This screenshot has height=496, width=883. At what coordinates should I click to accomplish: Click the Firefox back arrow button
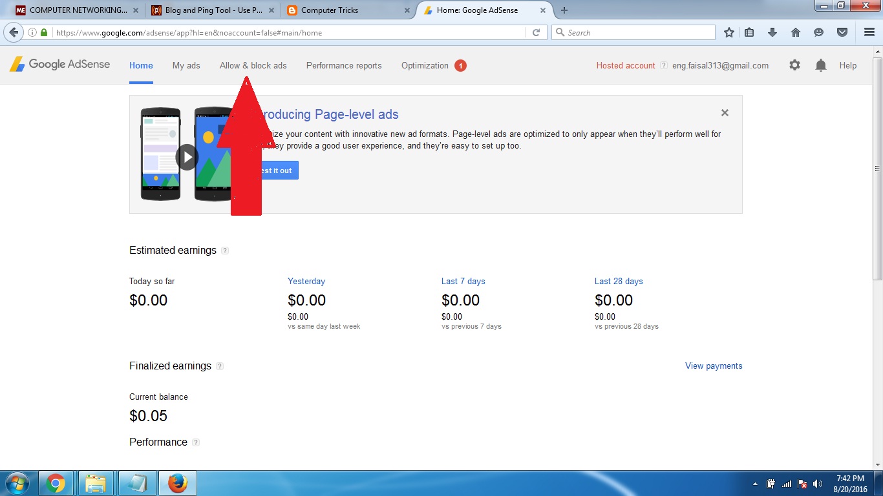click(14, 32)
